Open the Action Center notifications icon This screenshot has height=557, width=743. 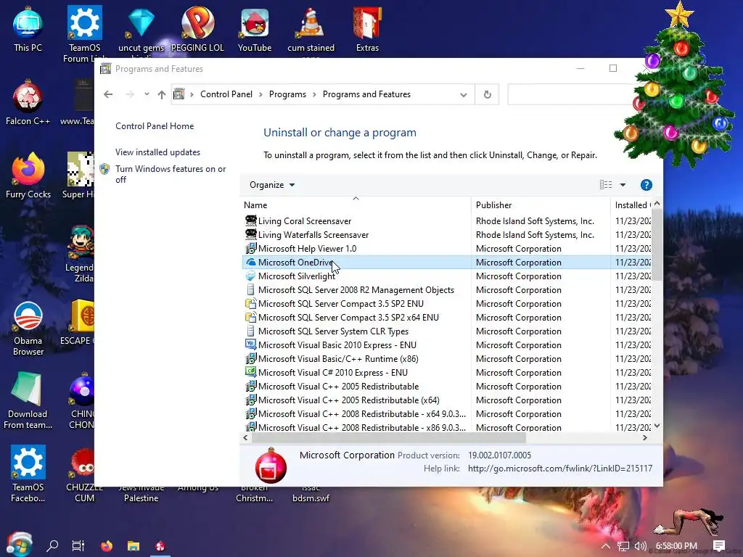click(x=719, y=545)
